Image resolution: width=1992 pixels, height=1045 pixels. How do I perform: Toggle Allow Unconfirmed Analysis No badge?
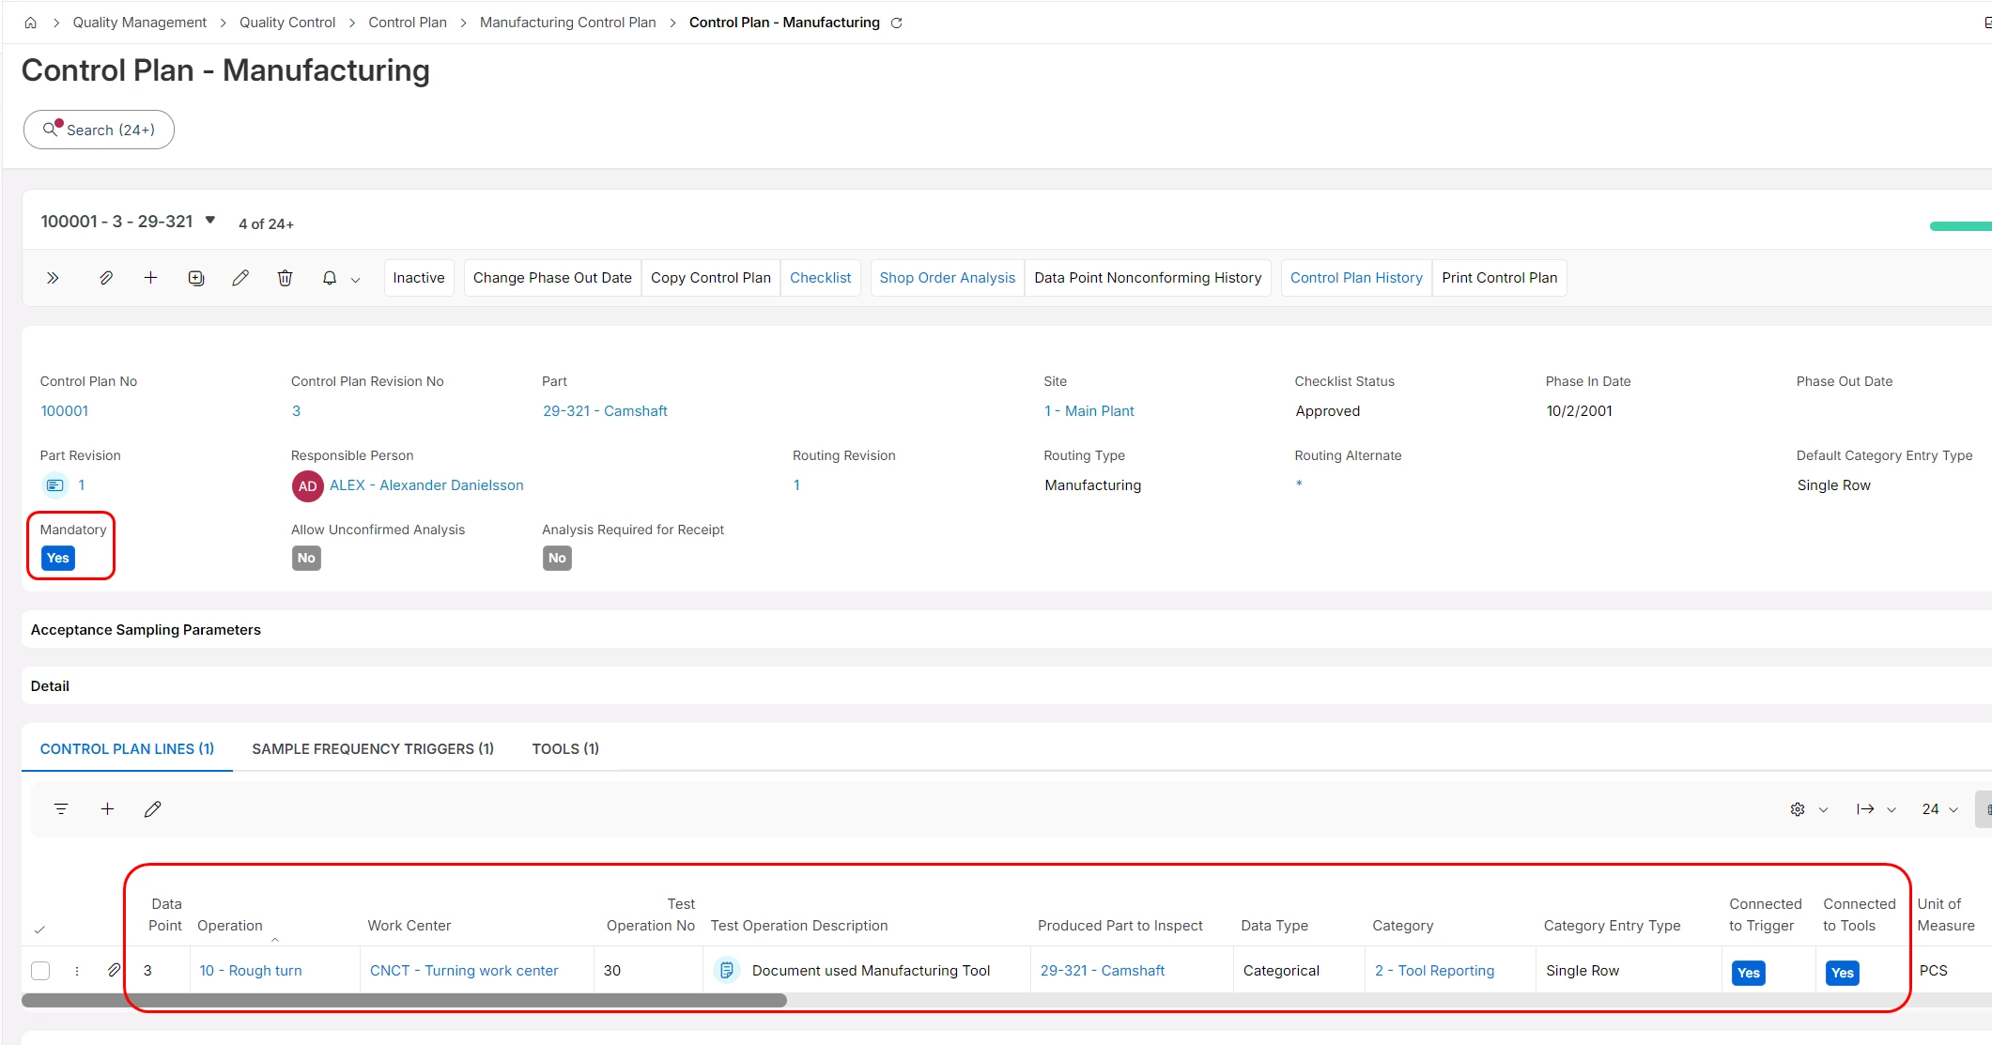pos(306,558)
